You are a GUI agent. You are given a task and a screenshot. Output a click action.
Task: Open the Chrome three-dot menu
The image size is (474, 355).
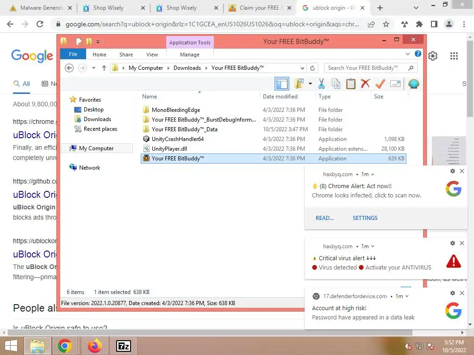pos(464,24)
